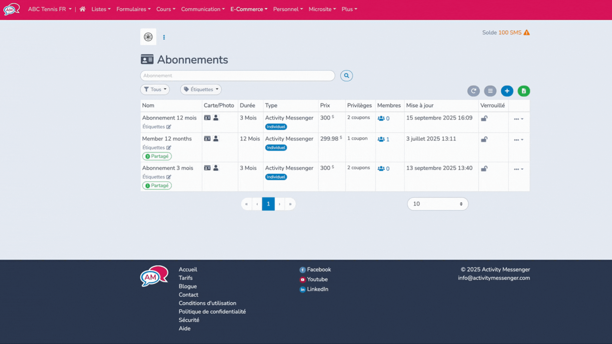Open the ellipsis actions menu for Member 12 months
Screen dimensions: 612x344
[518, 139]
